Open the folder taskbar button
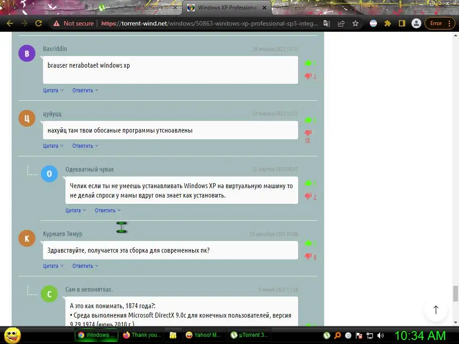 point(173,335)
